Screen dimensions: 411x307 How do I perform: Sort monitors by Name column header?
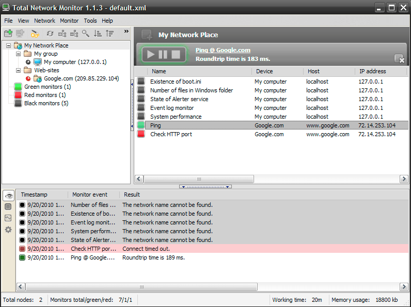199,71
